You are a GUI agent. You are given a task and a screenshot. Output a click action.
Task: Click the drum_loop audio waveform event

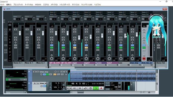(x=113, y=76)
